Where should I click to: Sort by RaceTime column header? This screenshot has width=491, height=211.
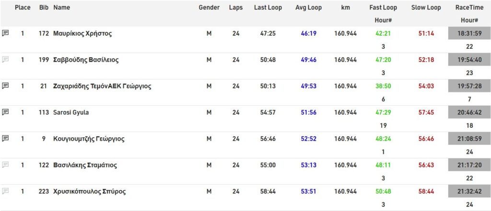[x=469, y=8]
